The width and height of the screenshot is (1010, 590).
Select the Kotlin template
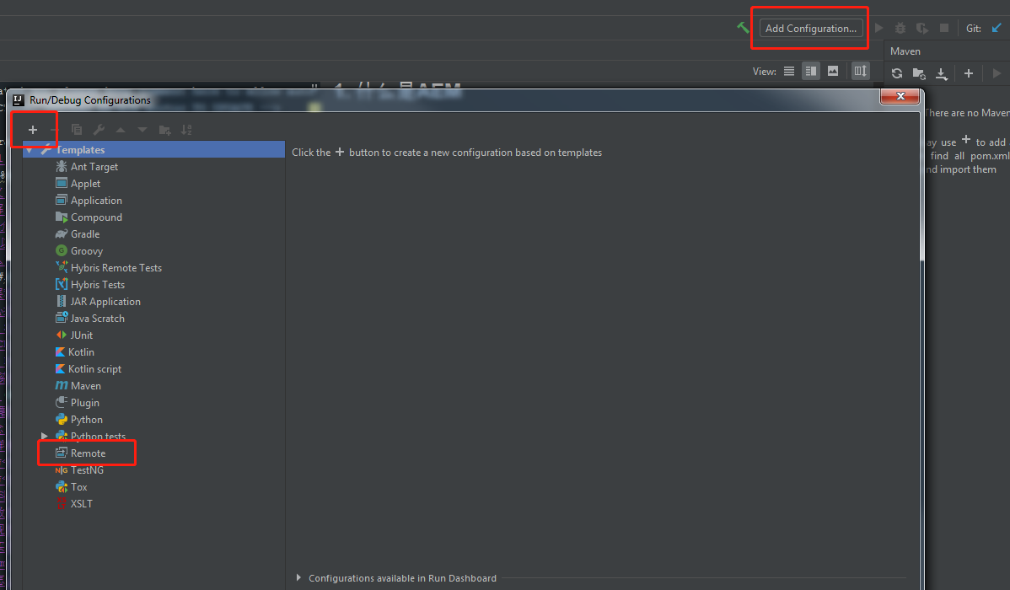(x=81, y=351)
